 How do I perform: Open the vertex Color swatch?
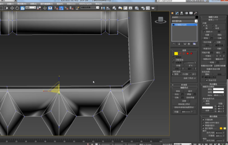coord(218,89)
